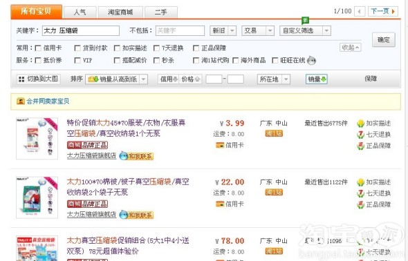Screen dimensions: 408x261
Task: Click 和我联系 chat icon on first listing
Action: 136,156
